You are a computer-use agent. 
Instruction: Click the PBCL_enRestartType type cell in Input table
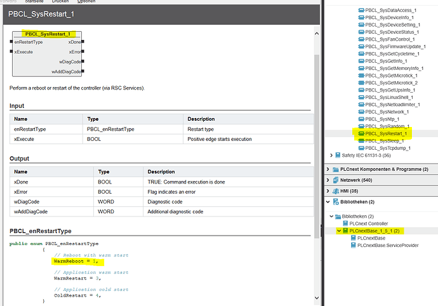click(x=133, y=130)
